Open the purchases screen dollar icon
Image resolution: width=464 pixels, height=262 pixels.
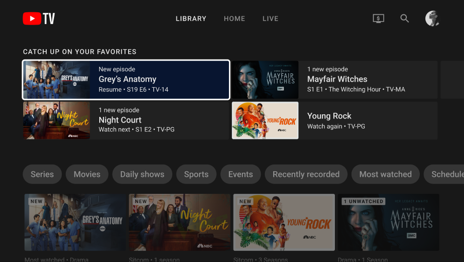(379, 18)
